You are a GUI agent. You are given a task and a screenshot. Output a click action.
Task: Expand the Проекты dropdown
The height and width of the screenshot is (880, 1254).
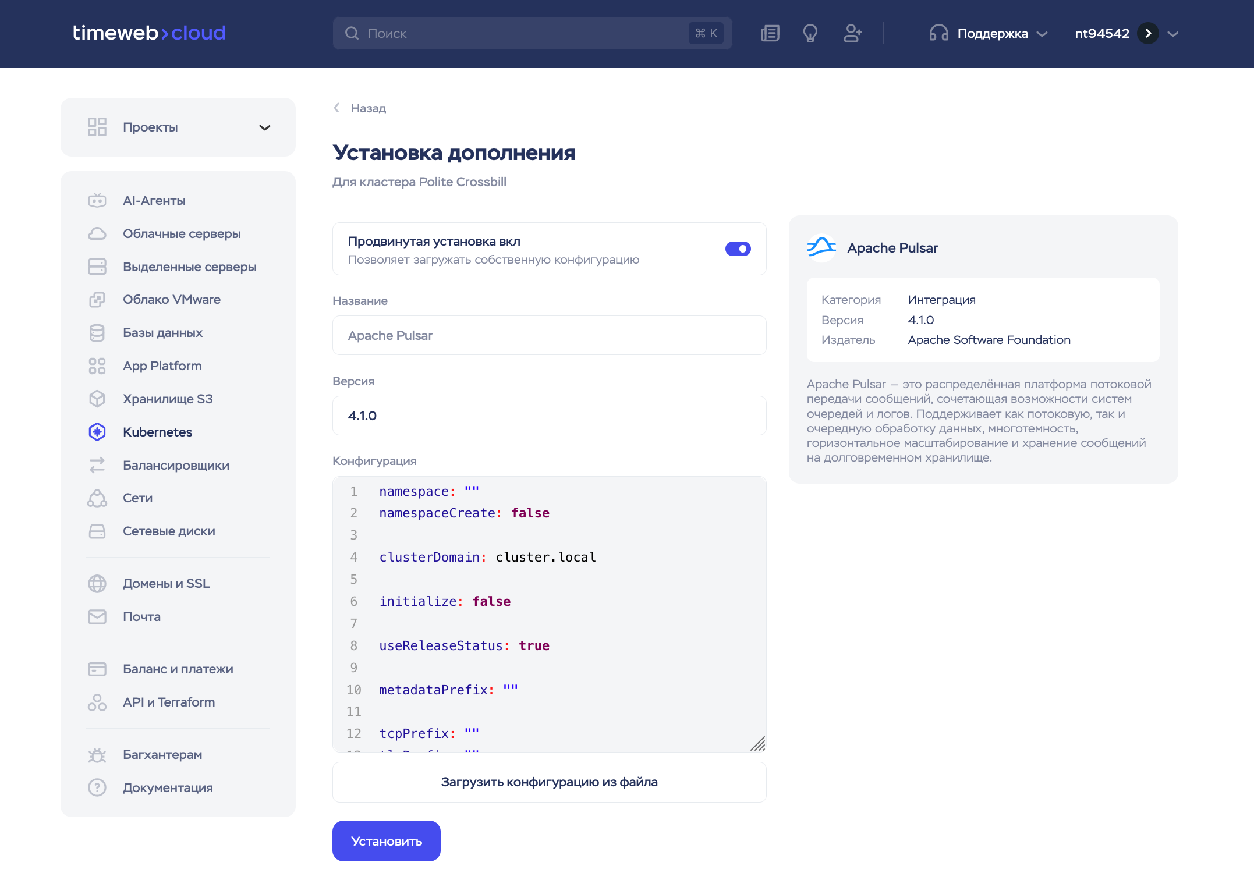tap(265, 127)
